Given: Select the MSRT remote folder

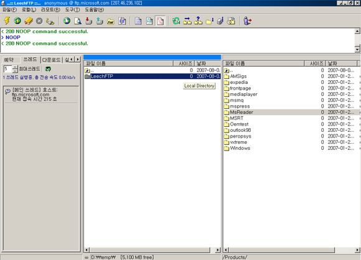Looking at the screenshot, I should point(291,118).
